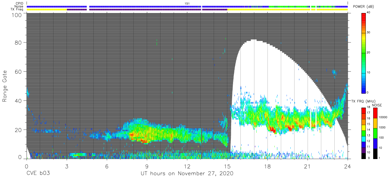Click the 14 MHz tick on the TX FRQ legend

pos(368,130)
